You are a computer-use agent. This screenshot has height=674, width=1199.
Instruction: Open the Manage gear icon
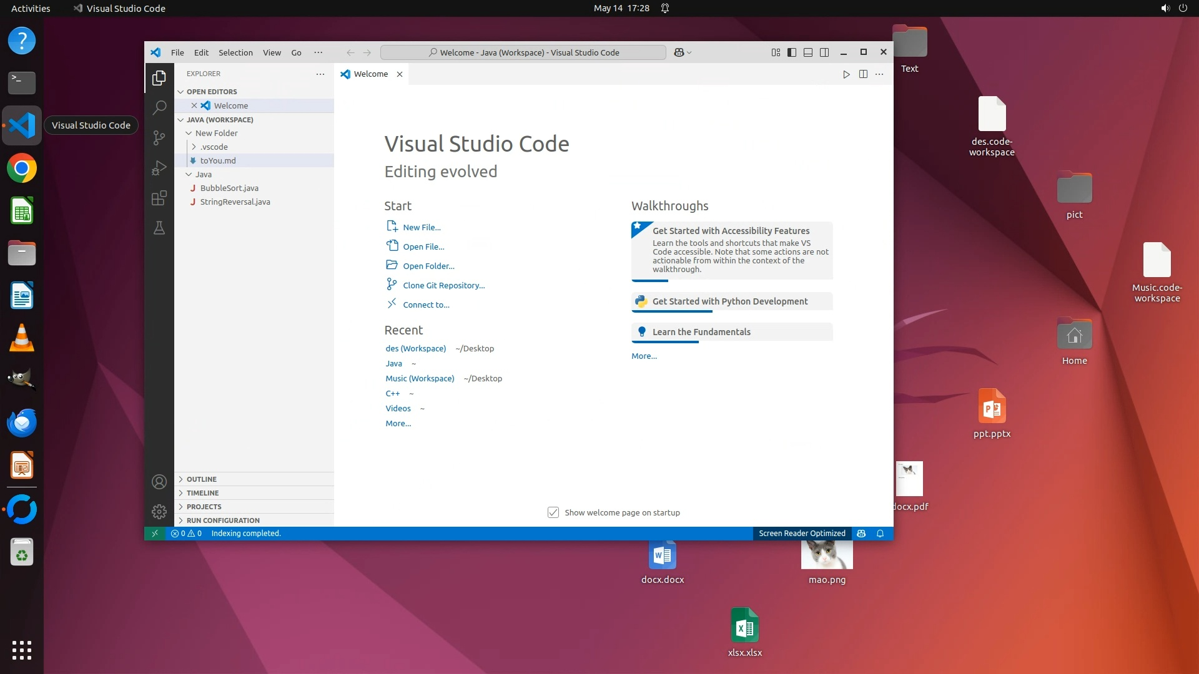(159, 512)
